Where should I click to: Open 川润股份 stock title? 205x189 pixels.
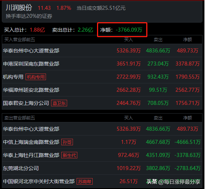tap(19, 8)
